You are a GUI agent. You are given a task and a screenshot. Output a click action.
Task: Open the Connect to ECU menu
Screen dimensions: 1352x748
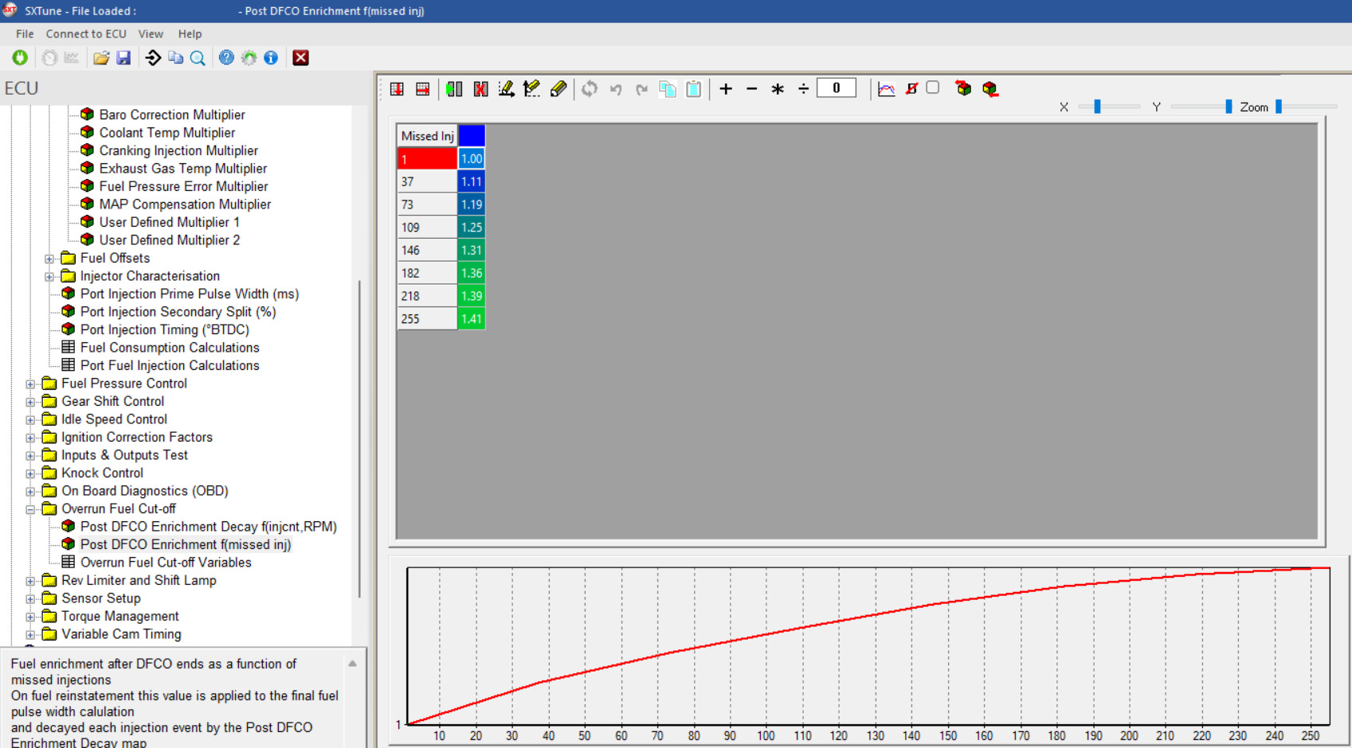[86, 33]
